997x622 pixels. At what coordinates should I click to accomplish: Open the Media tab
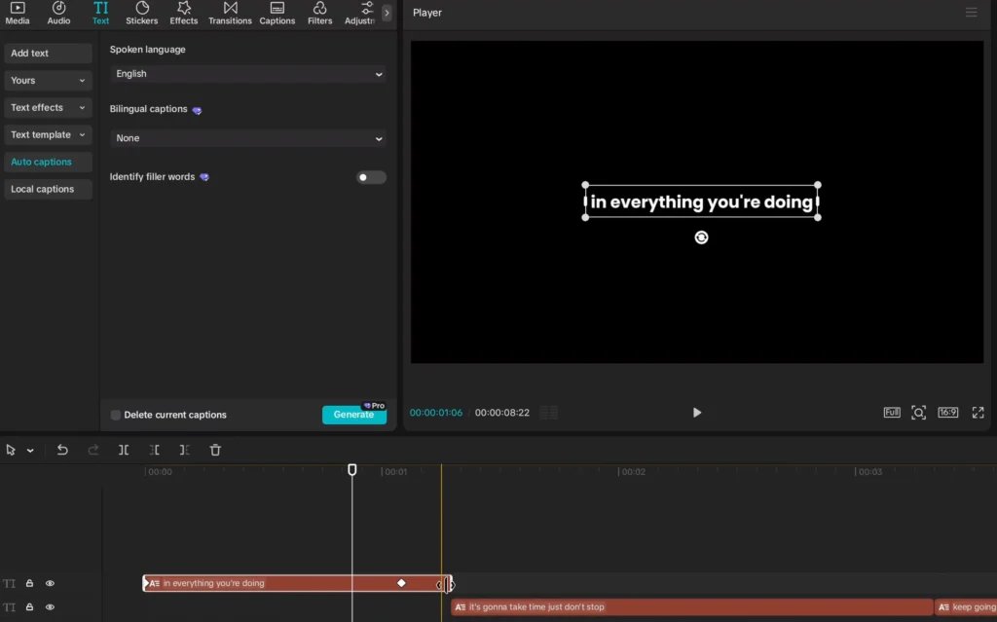click(x=18, y=13)
